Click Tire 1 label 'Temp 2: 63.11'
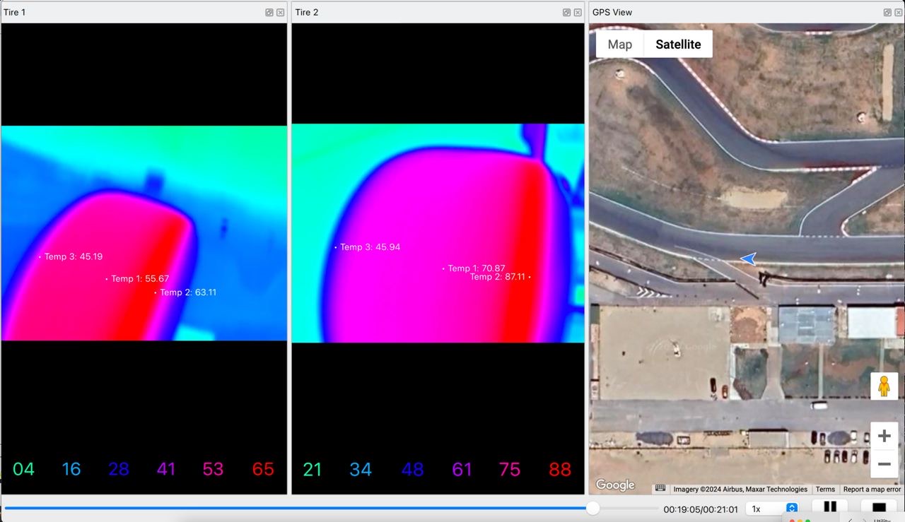 coord(188,292)
